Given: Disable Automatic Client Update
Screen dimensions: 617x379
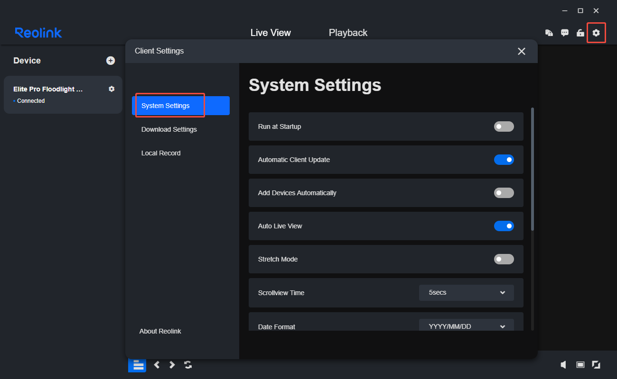Looking at the screenshot, I should tap(504, 160).
